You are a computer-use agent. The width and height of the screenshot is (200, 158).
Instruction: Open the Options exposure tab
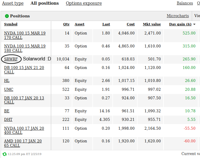pyautogui.click(x=84, y=4)
